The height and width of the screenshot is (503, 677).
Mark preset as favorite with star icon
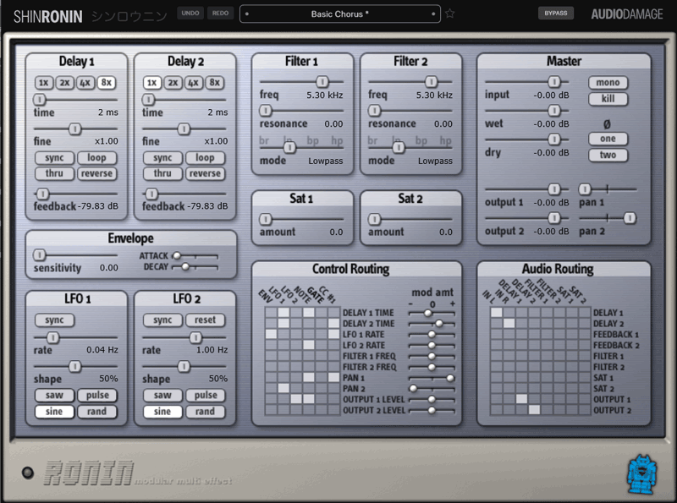(450, 14)
